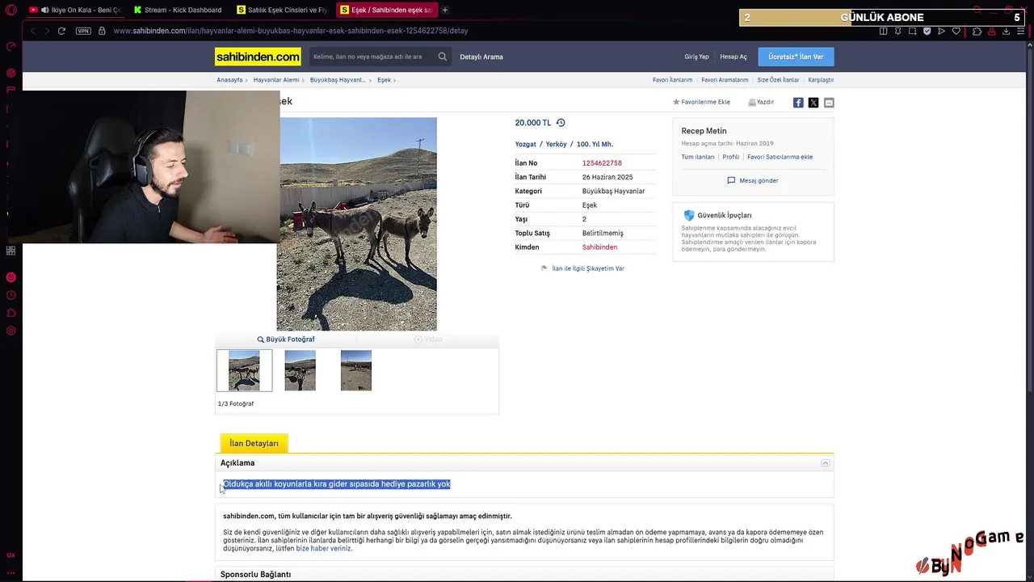Screen dimensions: 1034x582
Task: Click Favorilerime Ekle star
Action: (701, 102)
